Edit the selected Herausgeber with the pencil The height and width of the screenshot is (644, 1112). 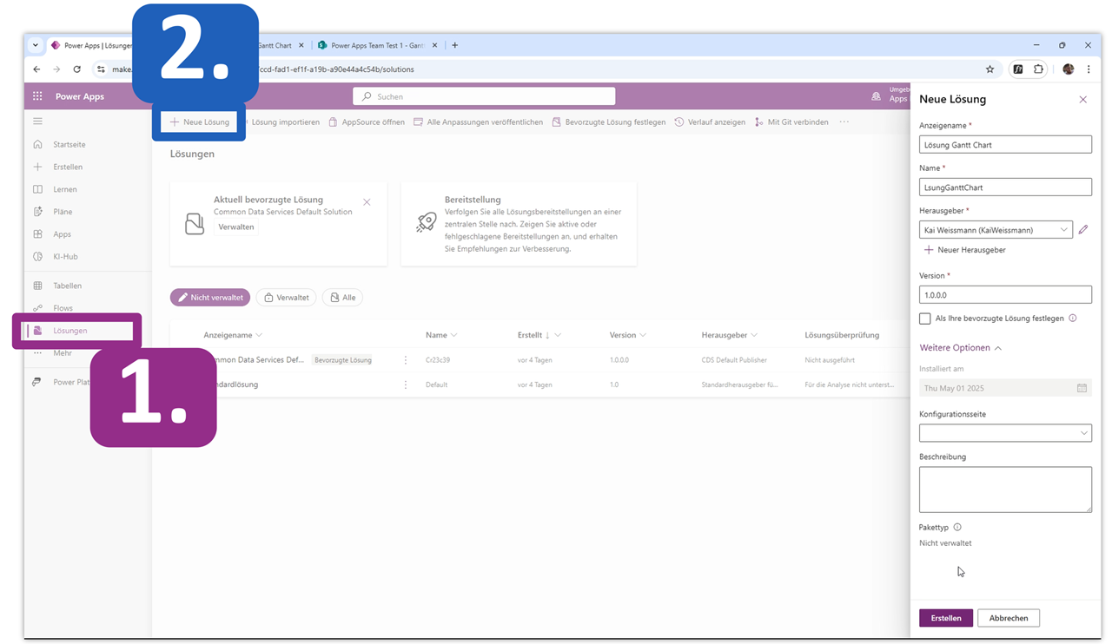(1083, 230)
